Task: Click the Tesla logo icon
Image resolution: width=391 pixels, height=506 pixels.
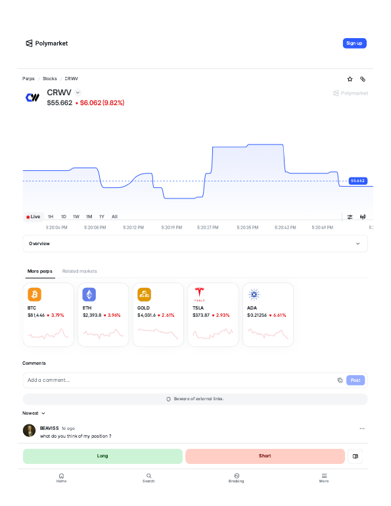Action: tap(199, 294)
